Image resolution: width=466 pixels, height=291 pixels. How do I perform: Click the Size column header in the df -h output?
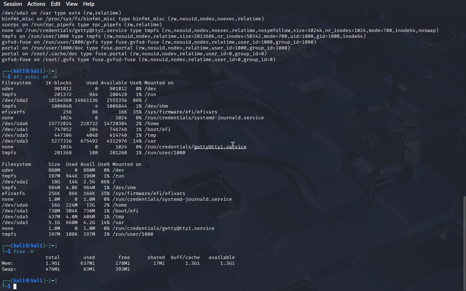(54, 164)
